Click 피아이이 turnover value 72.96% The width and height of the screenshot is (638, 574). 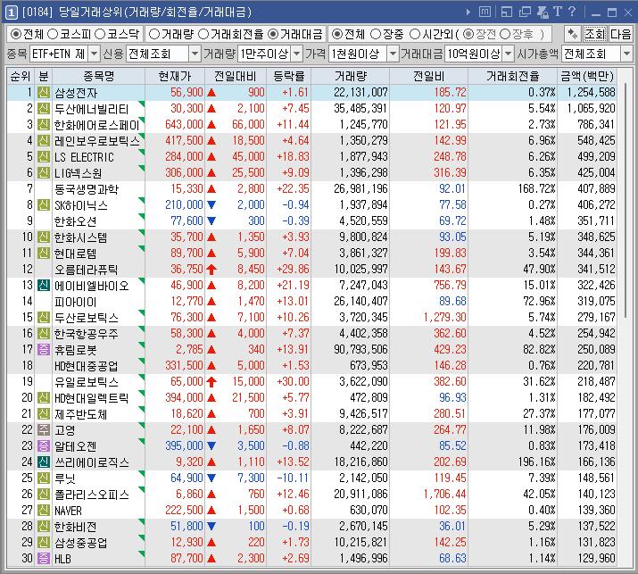pos(539,301)
